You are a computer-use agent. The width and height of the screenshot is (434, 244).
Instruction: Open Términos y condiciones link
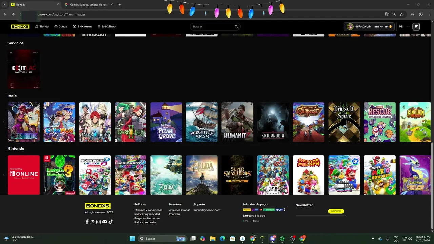148,210
